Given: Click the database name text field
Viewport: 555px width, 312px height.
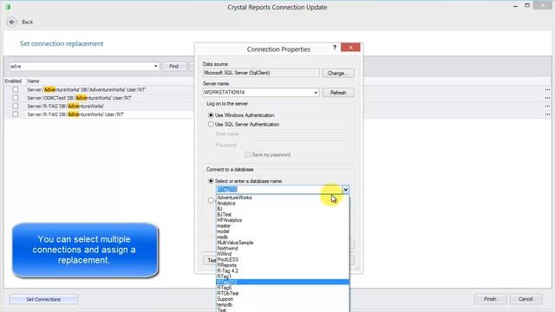Looking at the screenshot, I should pos(279,190).
